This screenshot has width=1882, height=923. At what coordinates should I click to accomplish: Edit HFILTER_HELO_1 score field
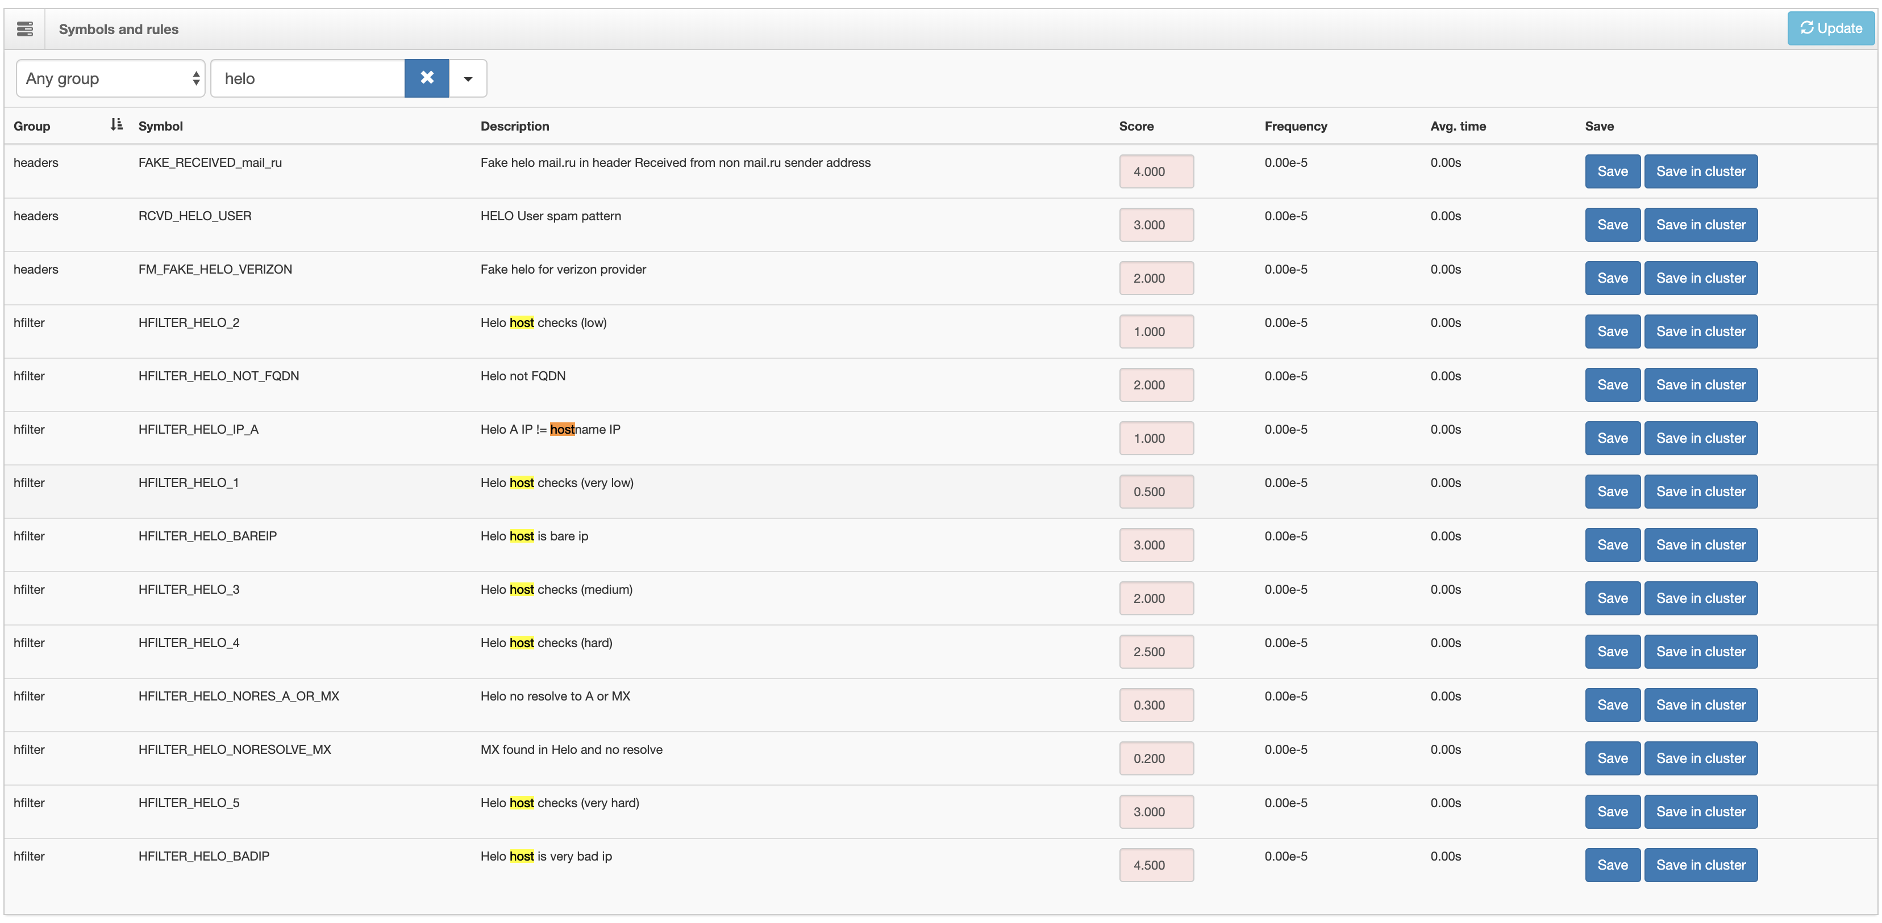(1156, 491)
